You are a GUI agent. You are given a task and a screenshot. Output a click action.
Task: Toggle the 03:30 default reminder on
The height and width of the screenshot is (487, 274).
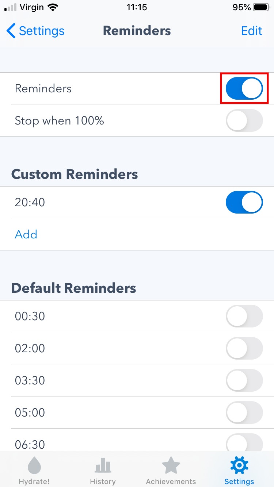click(x=244, y=380)
